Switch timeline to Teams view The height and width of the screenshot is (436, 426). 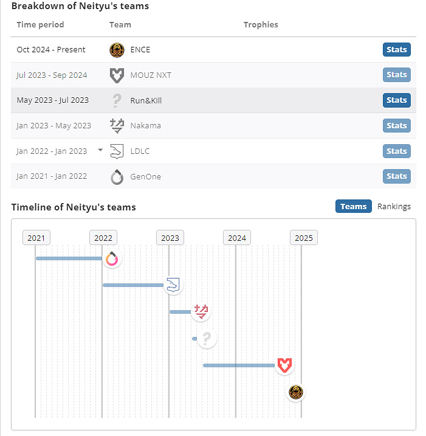coord(353,207)
